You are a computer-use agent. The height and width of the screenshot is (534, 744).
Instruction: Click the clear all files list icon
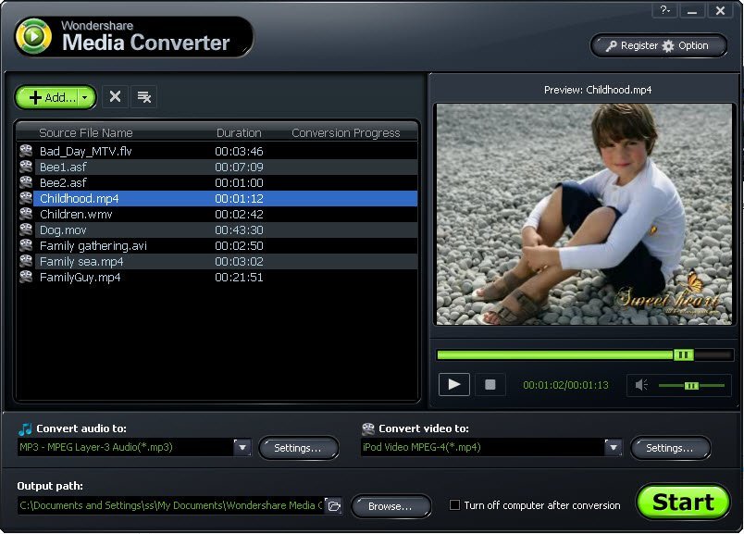point(143,96)
